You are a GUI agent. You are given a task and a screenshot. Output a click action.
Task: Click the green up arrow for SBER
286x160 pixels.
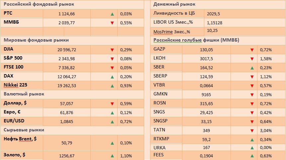(253, 68)
